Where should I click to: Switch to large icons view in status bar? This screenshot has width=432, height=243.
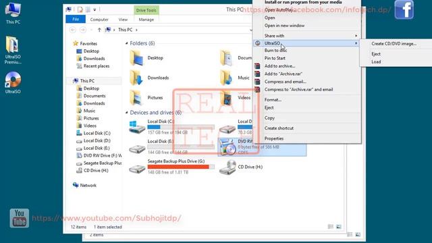339,227
